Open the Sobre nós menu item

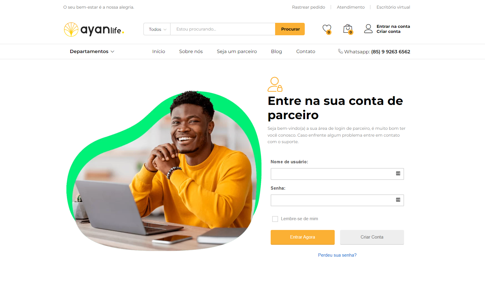(x=191, y=52)
